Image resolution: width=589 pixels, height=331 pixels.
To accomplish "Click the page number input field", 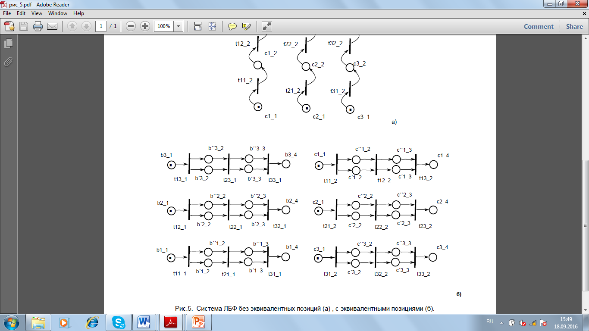I will point(101,26).
